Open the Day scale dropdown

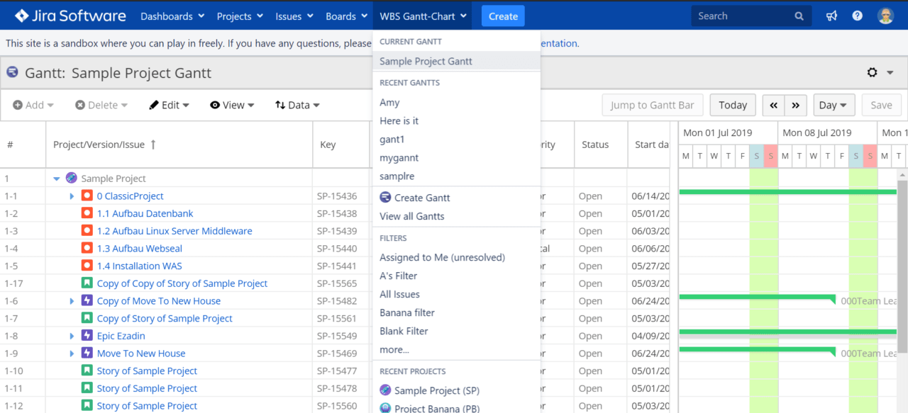pyautogui.click(x=834, y=105)
